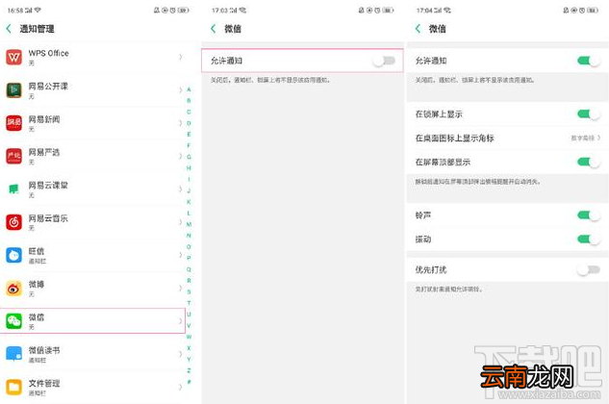Image resolution: width=609 pixels, height=404 pixels.
Task: Tap the 网易严选 app icon
Action: (x=14, y=156)
